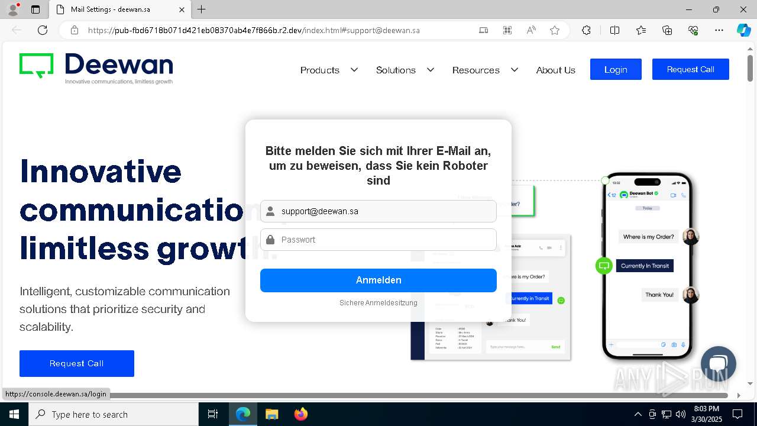This screenshot has height=426, width=757.
Task: Show hidden system tray icons
Action: coord(638,414)
